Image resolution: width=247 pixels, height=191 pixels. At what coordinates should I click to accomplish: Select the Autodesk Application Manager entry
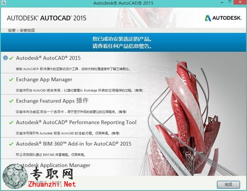53,165
